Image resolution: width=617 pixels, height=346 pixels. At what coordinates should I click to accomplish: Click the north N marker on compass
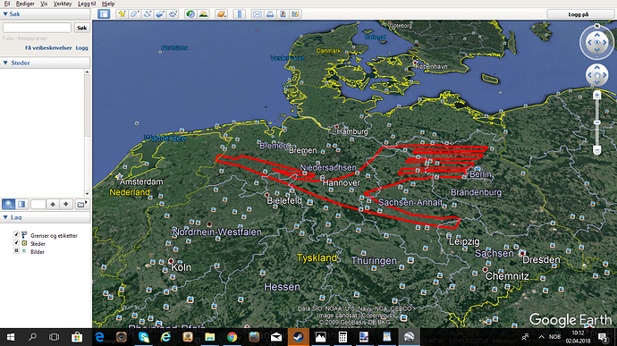(x=597, y=26)
